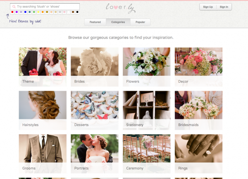The image size is (248, 179).
Task: View the Decor category
Action: [x=198, y=67]
